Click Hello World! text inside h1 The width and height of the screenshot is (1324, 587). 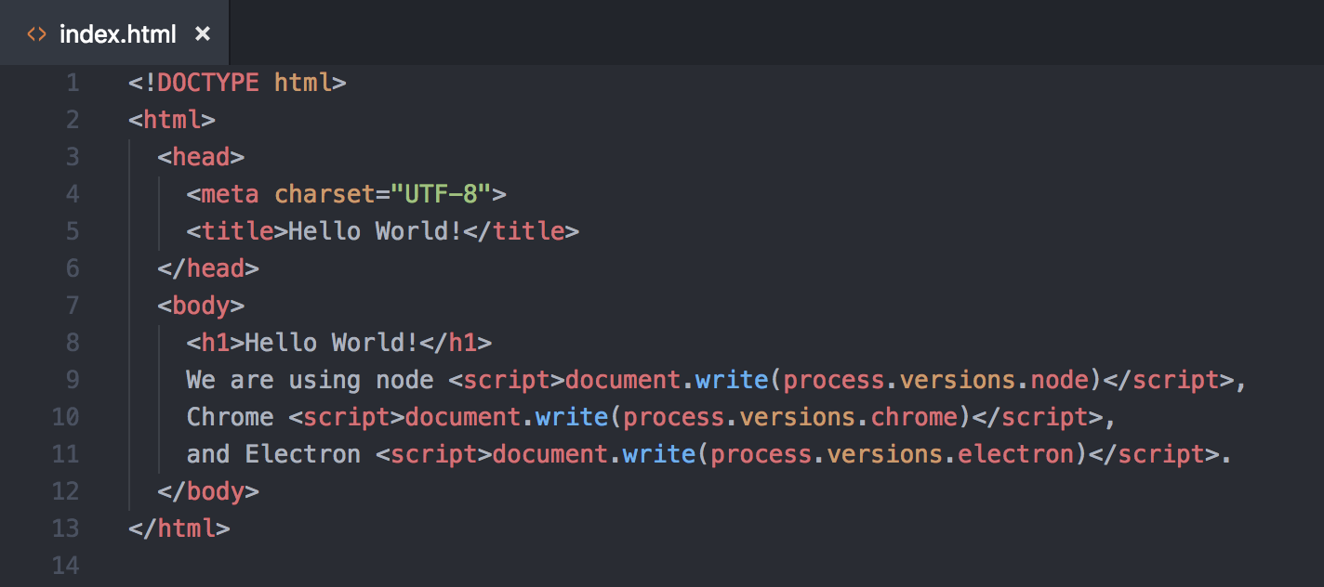pyautogui.click(x=331, y=343)
